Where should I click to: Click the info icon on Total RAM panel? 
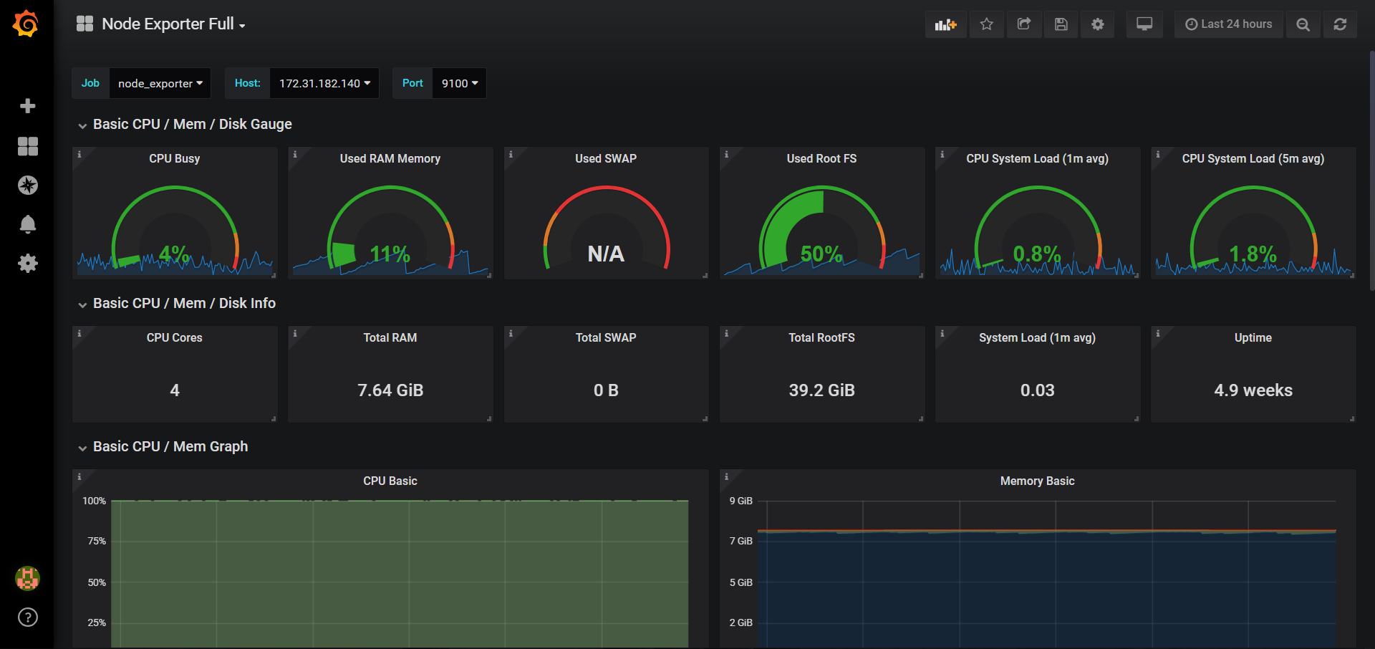click(x=294, y=333)
